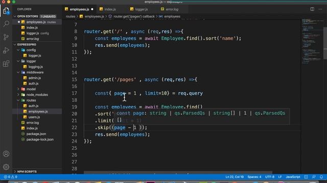
Task: Open Go to Line from Ln 22 status
Action: [x=235, y=177]
